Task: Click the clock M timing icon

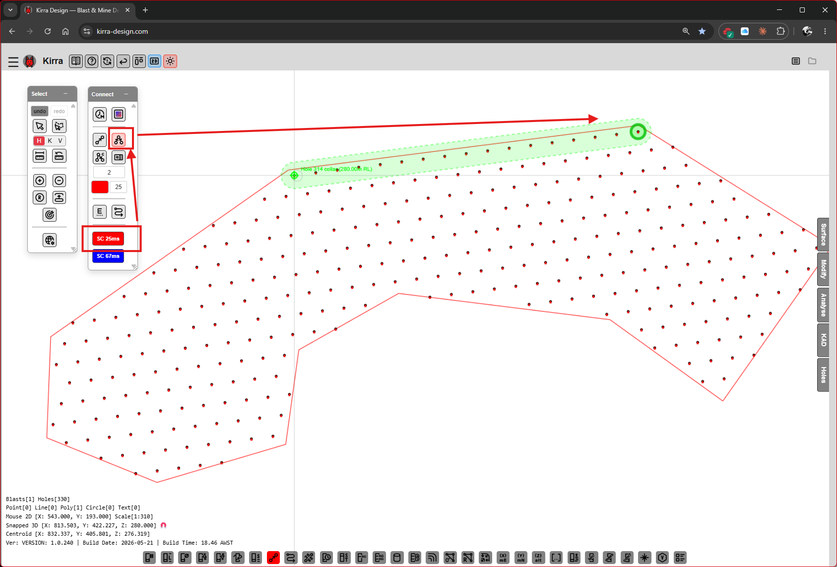Action: coord(100,115)
